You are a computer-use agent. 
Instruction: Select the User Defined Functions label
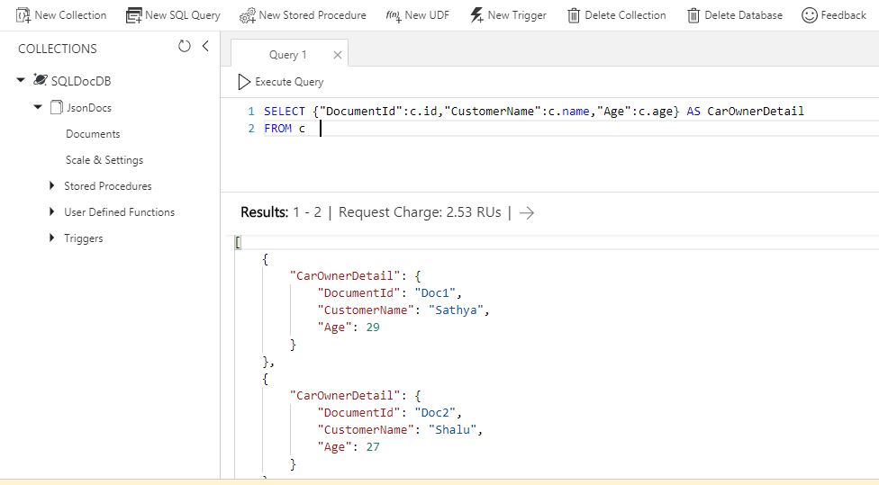point(120,212)
